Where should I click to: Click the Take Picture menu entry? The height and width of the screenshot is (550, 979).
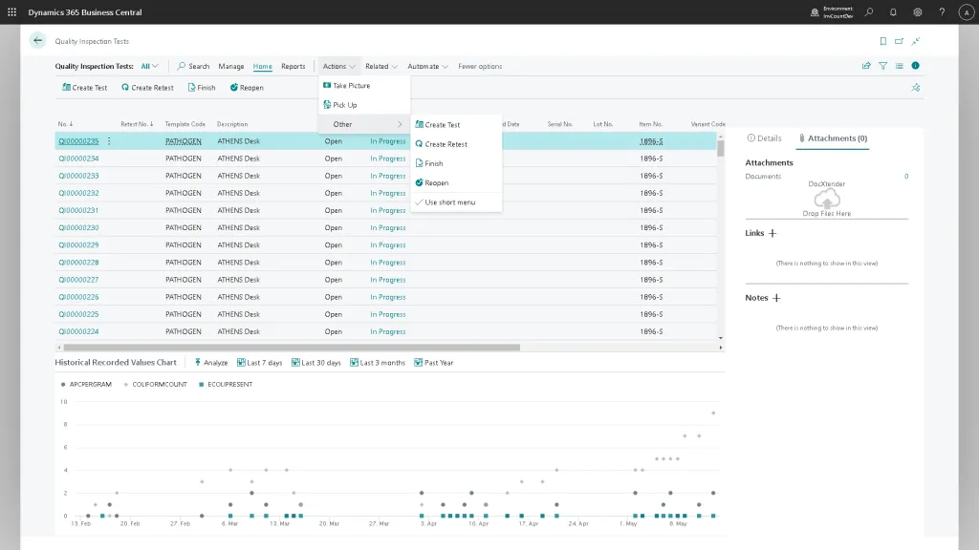click(x=351, y=86)
